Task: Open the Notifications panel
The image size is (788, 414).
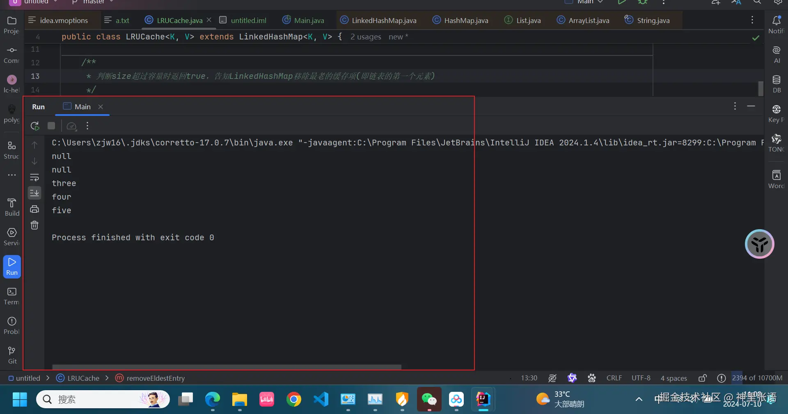Action: (x=777, y=25)
